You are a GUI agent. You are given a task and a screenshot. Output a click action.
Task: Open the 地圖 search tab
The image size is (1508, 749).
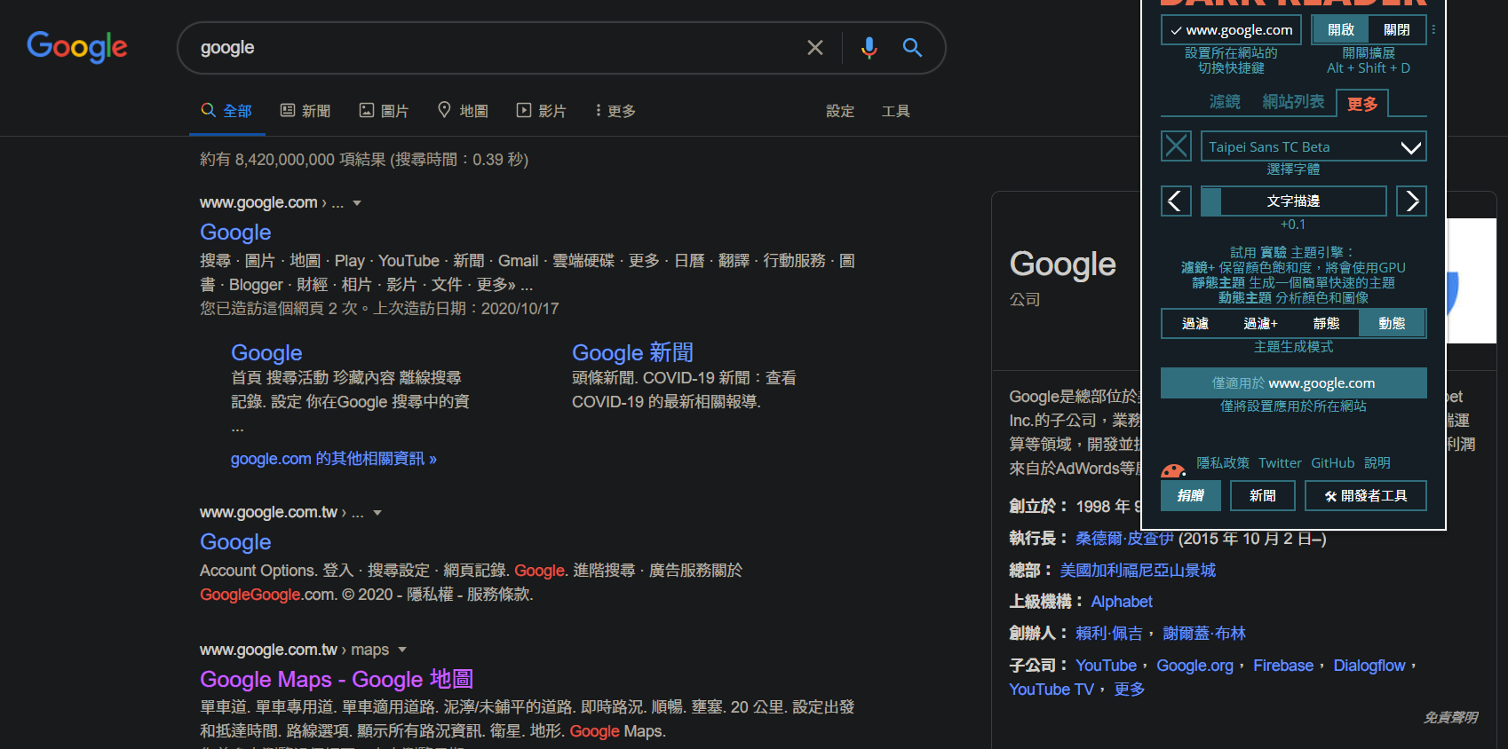463,111
